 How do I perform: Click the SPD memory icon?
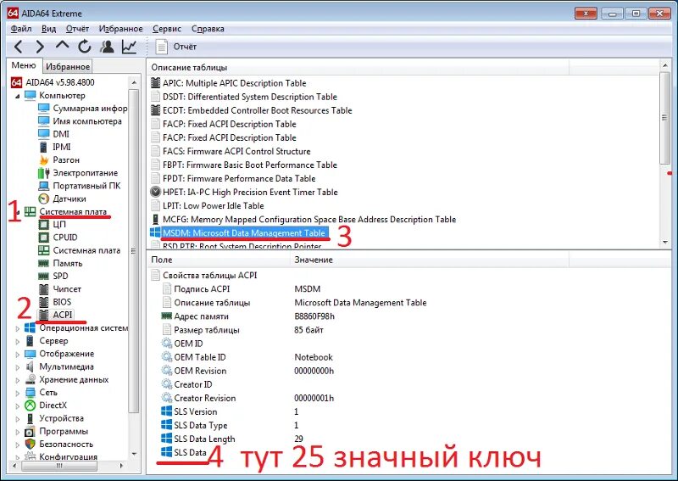coord(44,276)
